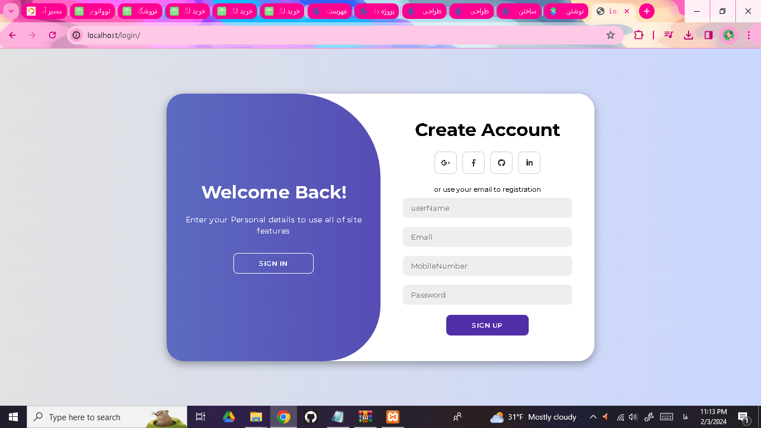
Task: Focus the userName input field
Action: click(487, 208)
